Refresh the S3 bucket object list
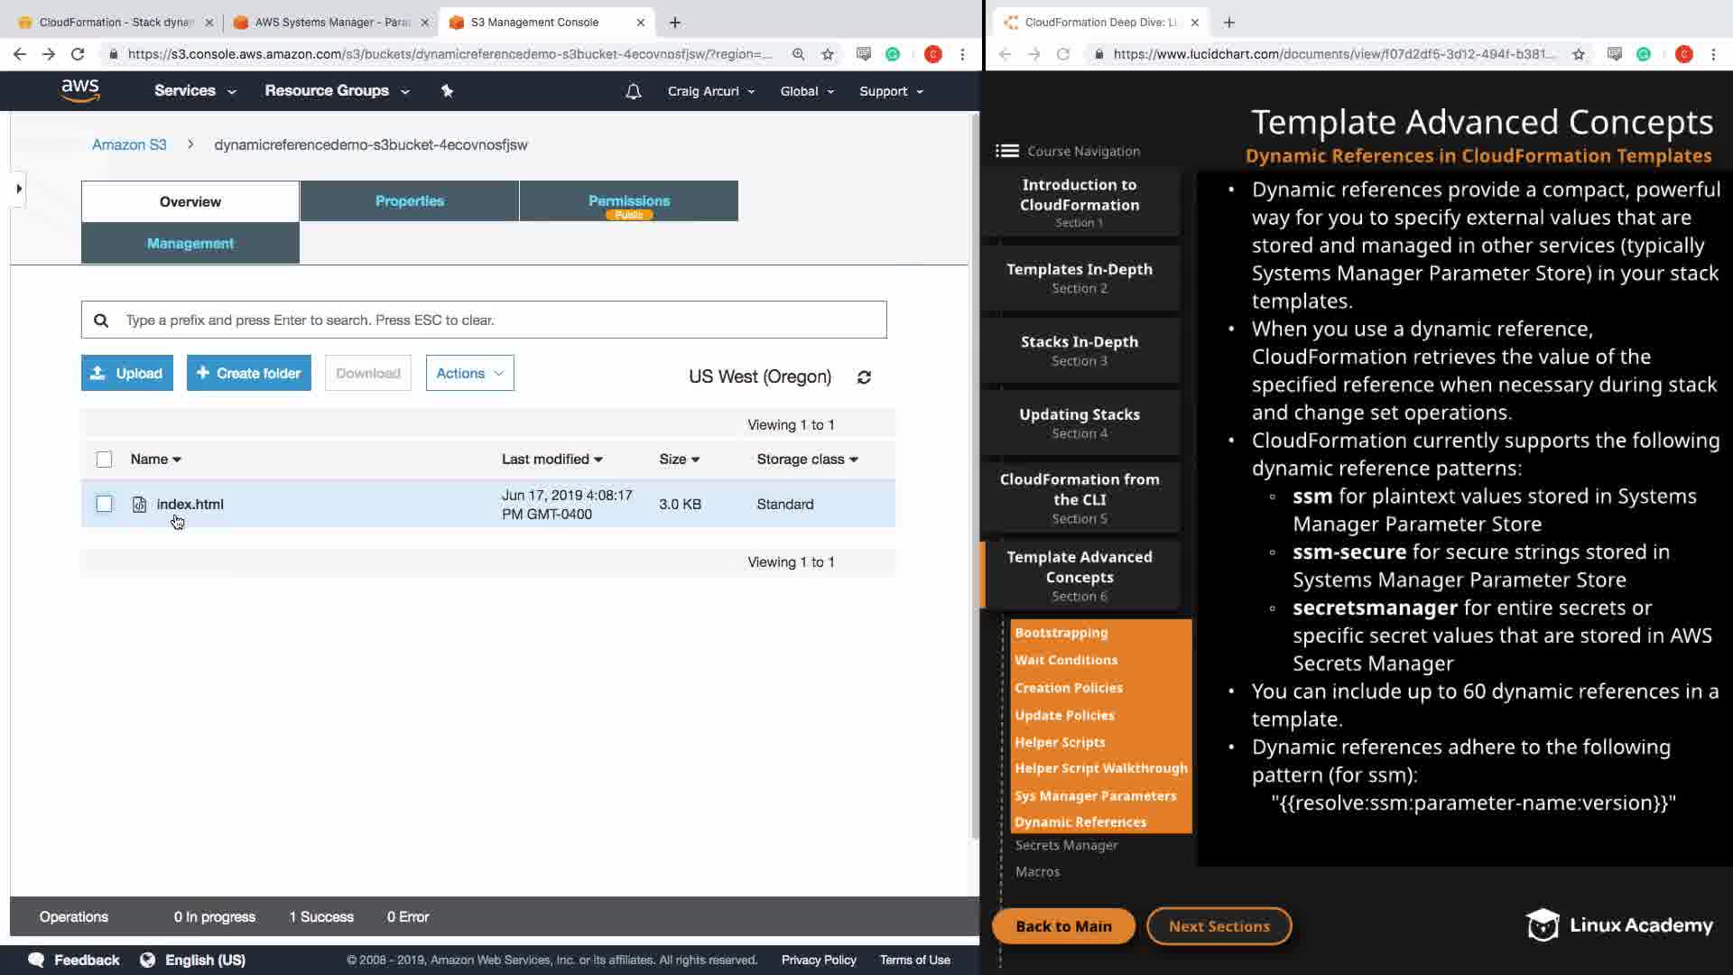The height and width of the screenshot is (975, 1733). coord(864,377)
